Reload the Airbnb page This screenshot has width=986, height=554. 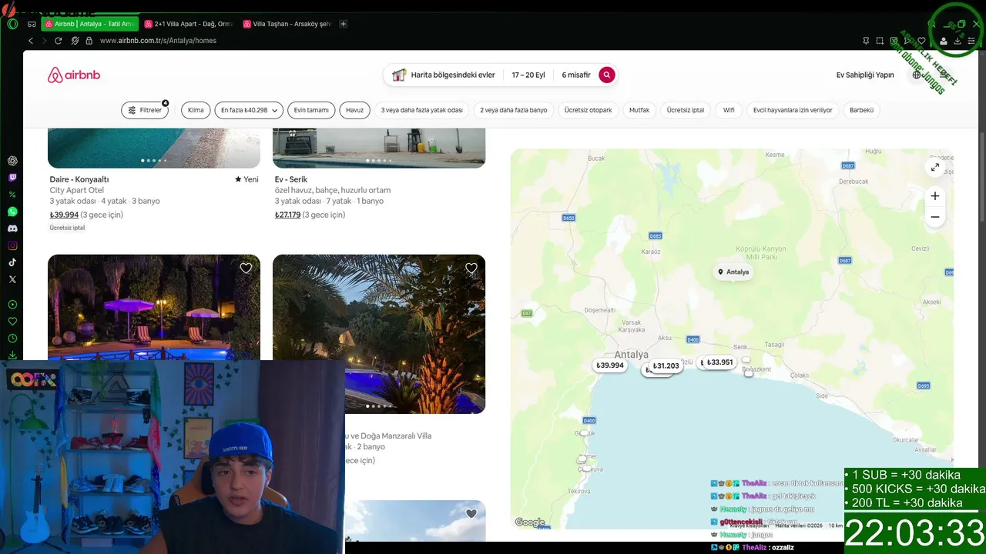58,41
